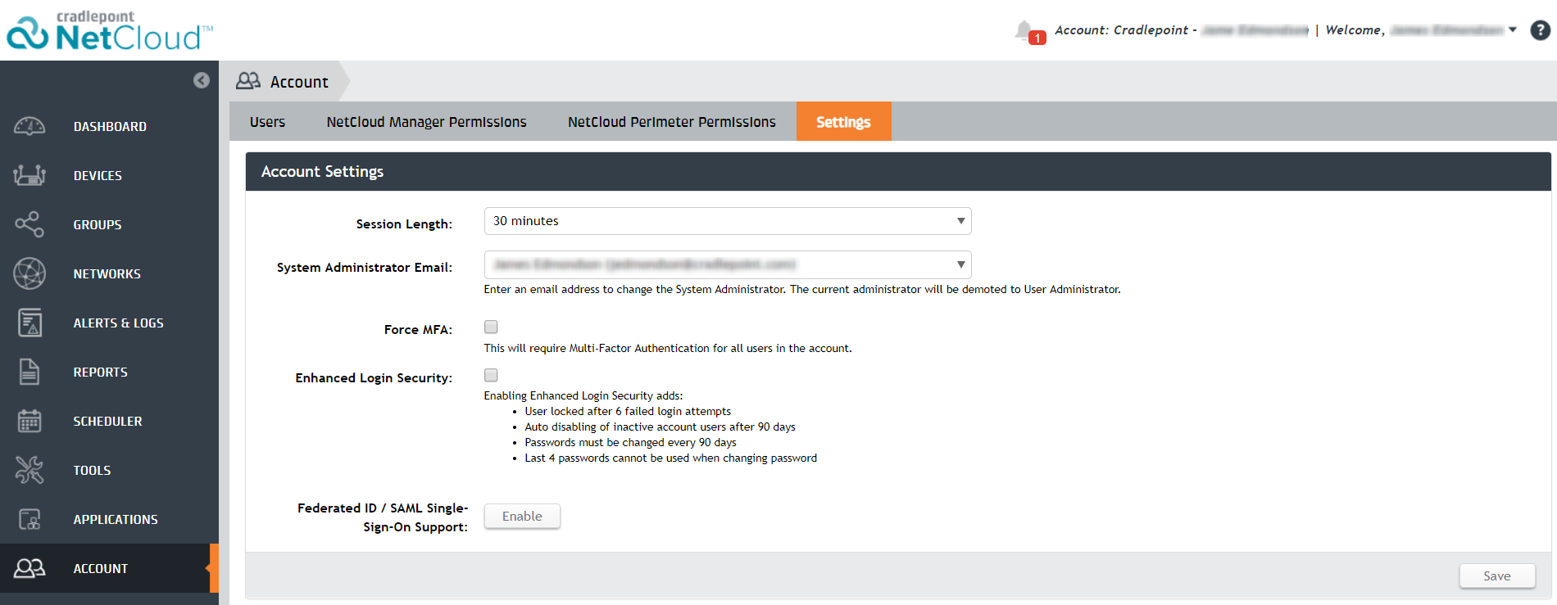This screenshot has height=605, width=1557.
Task: Open the DEVICES menu label
Action: click(98, 176)
